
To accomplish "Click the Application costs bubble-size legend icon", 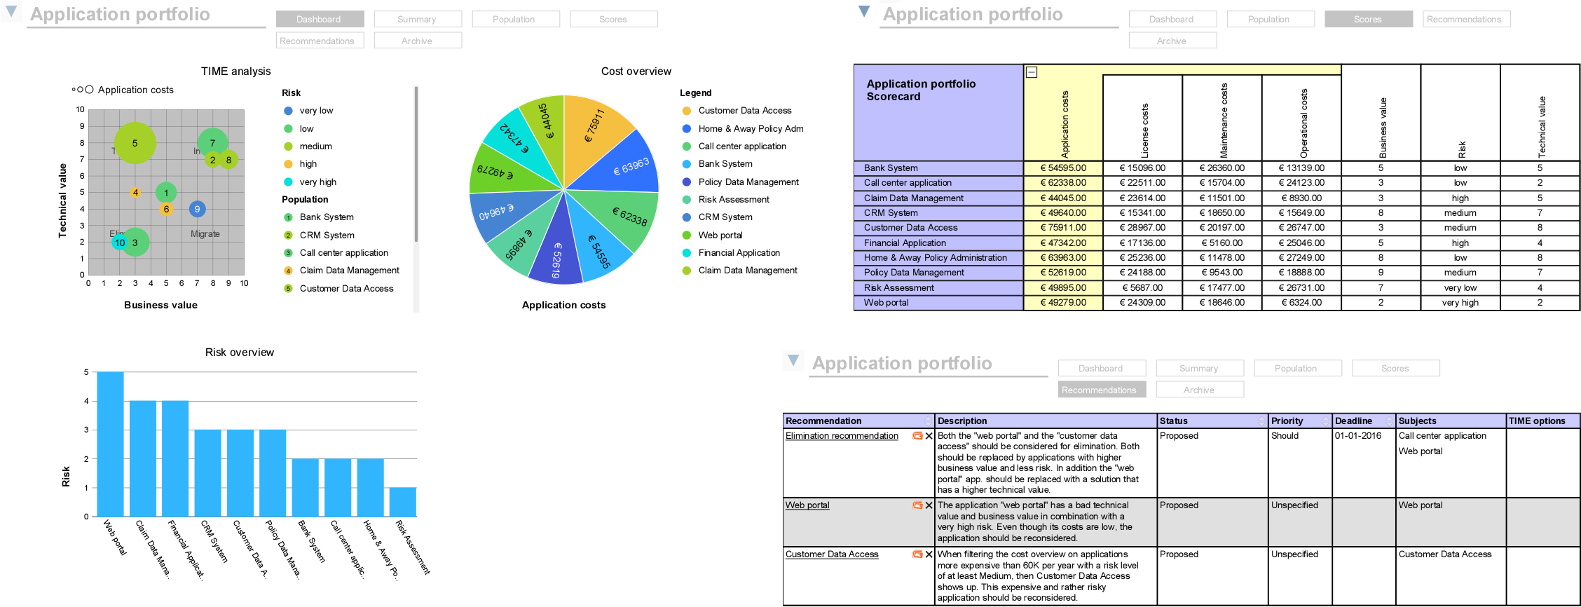I will [x=82, y=90].
